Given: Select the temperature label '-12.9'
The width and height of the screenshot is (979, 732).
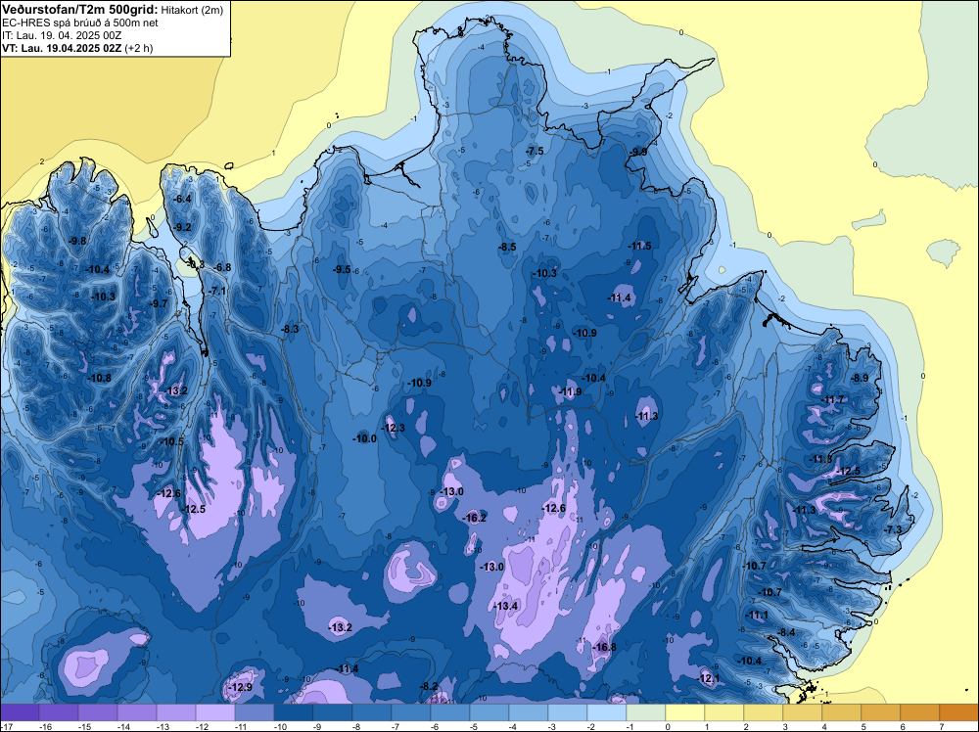Looking at the screenshot, I should 241,687.
